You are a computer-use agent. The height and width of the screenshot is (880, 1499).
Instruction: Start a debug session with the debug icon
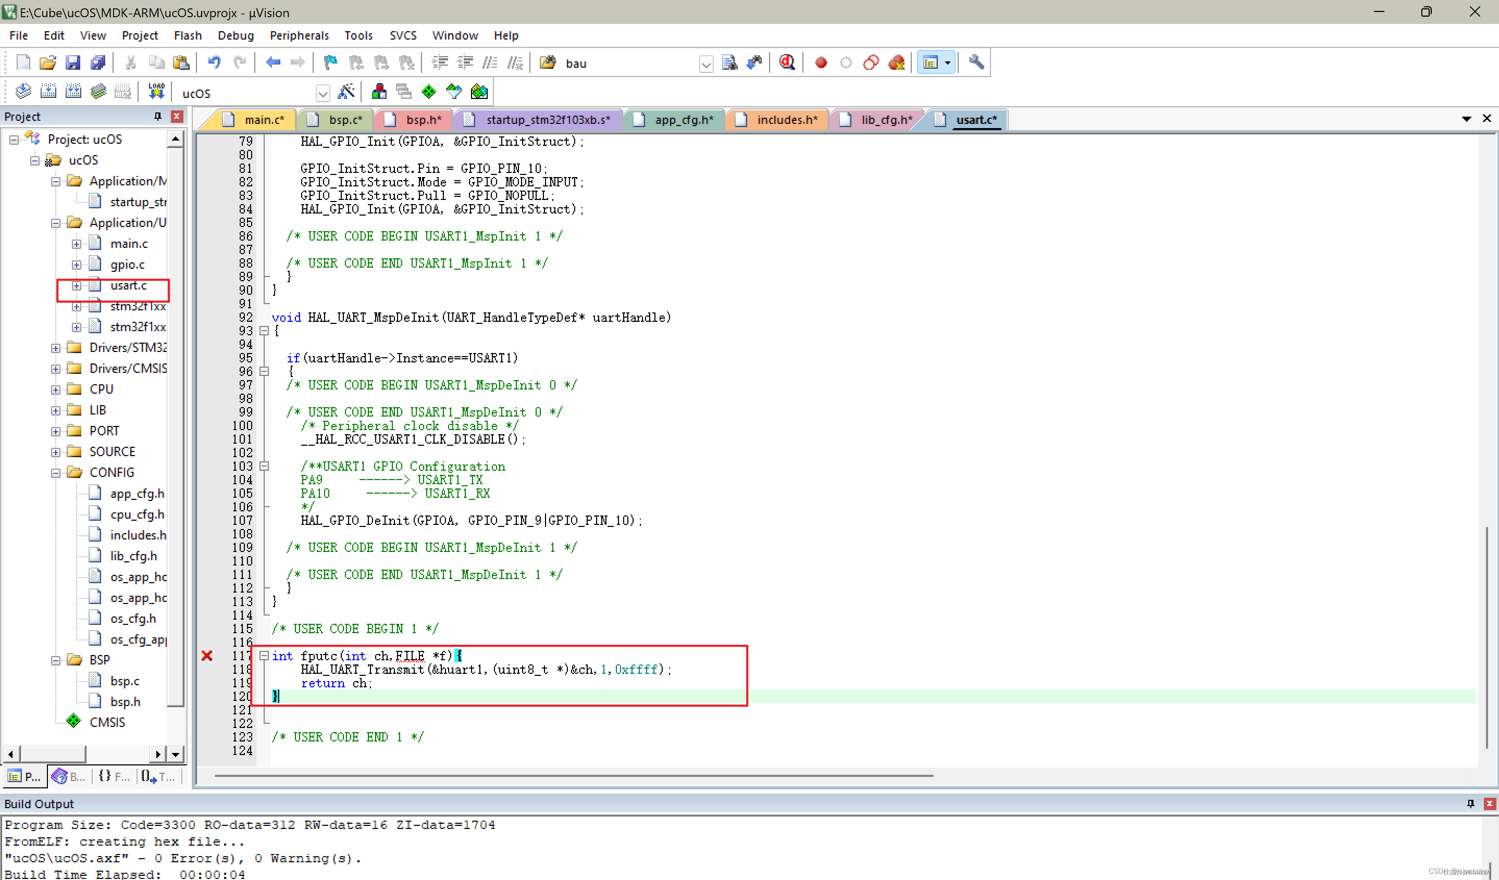pos(786,62)
